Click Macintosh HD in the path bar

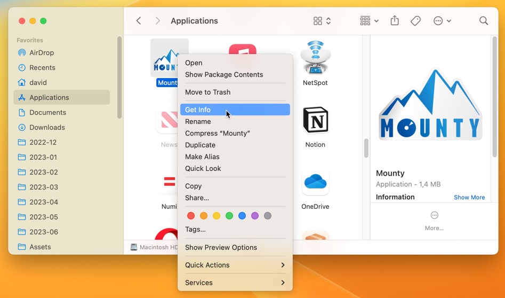tap(154, 247)
